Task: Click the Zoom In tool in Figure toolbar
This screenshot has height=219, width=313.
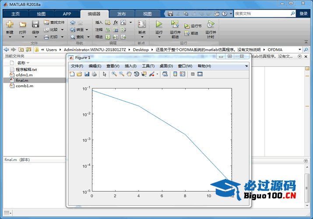Action: [x=114, y=74]
